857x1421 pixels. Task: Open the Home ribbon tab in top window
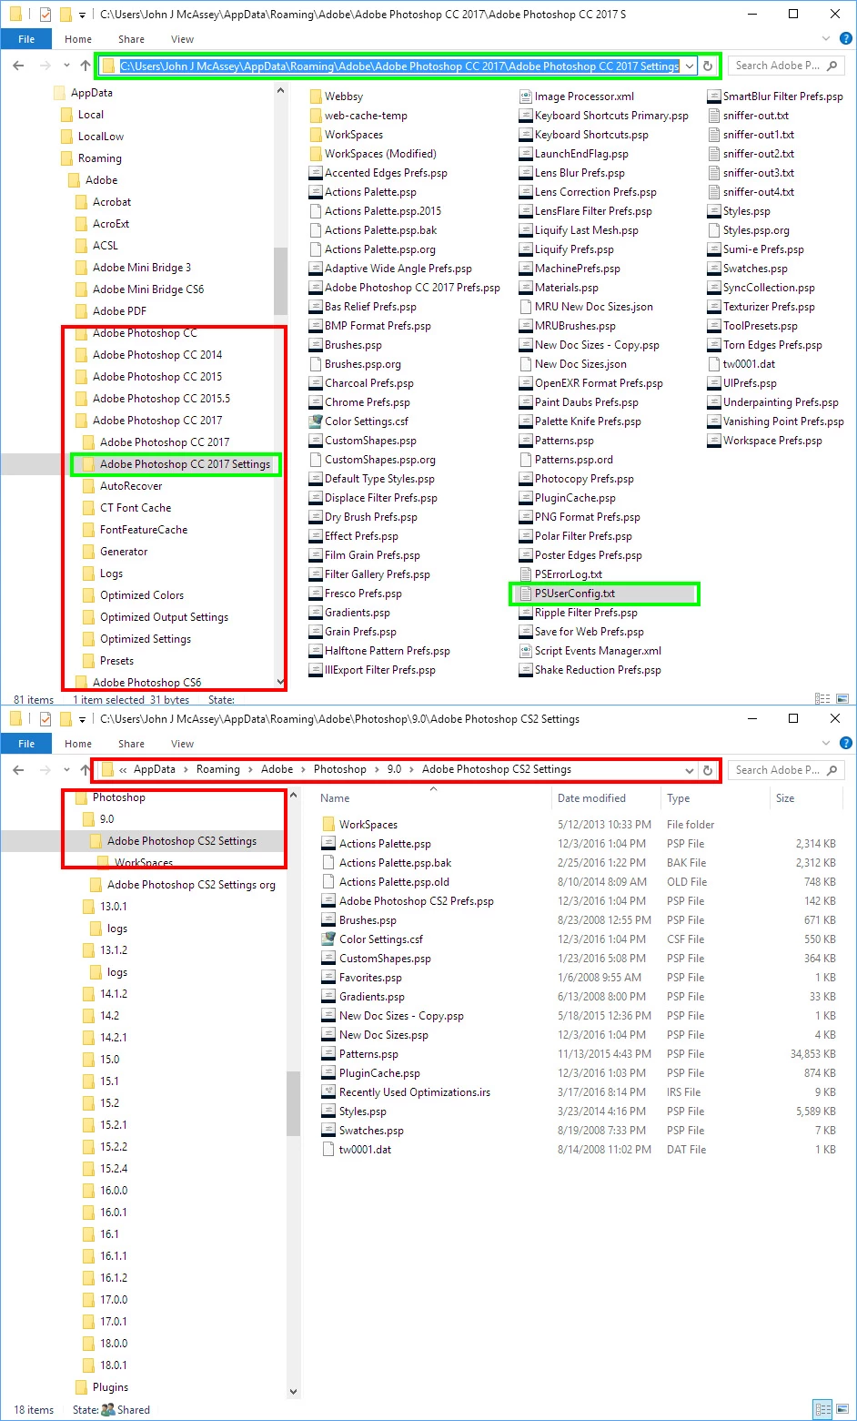pyautogui.click(x=78, y=39)
